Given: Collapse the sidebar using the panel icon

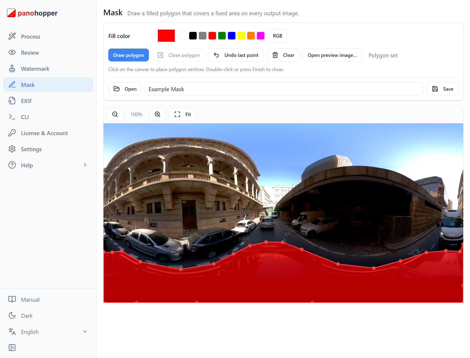Looking at the screenshot, I should point(12,348).
